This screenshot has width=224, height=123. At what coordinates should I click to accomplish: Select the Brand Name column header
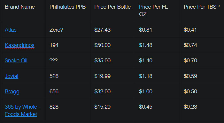20,7
